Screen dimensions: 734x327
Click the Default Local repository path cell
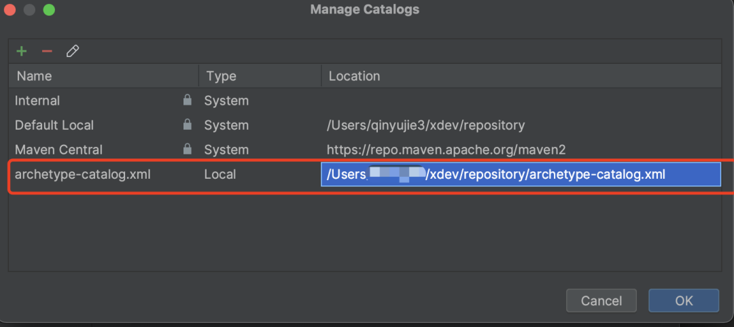426,125
